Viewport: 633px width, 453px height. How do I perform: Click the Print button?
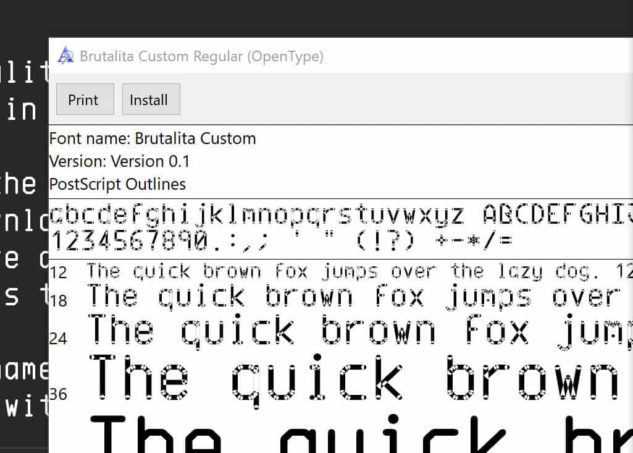pos(85,99)
